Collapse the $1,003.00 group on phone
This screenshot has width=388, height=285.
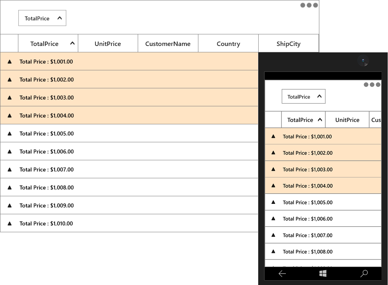point(273,169)
